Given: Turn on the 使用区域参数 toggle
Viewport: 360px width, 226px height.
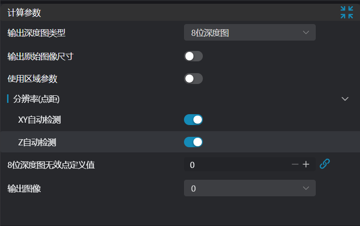Looking at the screenshot, I should (193, 79).
